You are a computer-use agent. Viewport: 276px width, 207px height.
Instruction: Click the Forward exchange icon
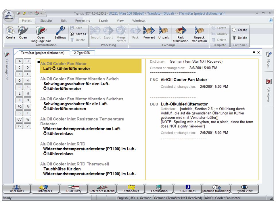pyautogui.click(x=149, y=32)
